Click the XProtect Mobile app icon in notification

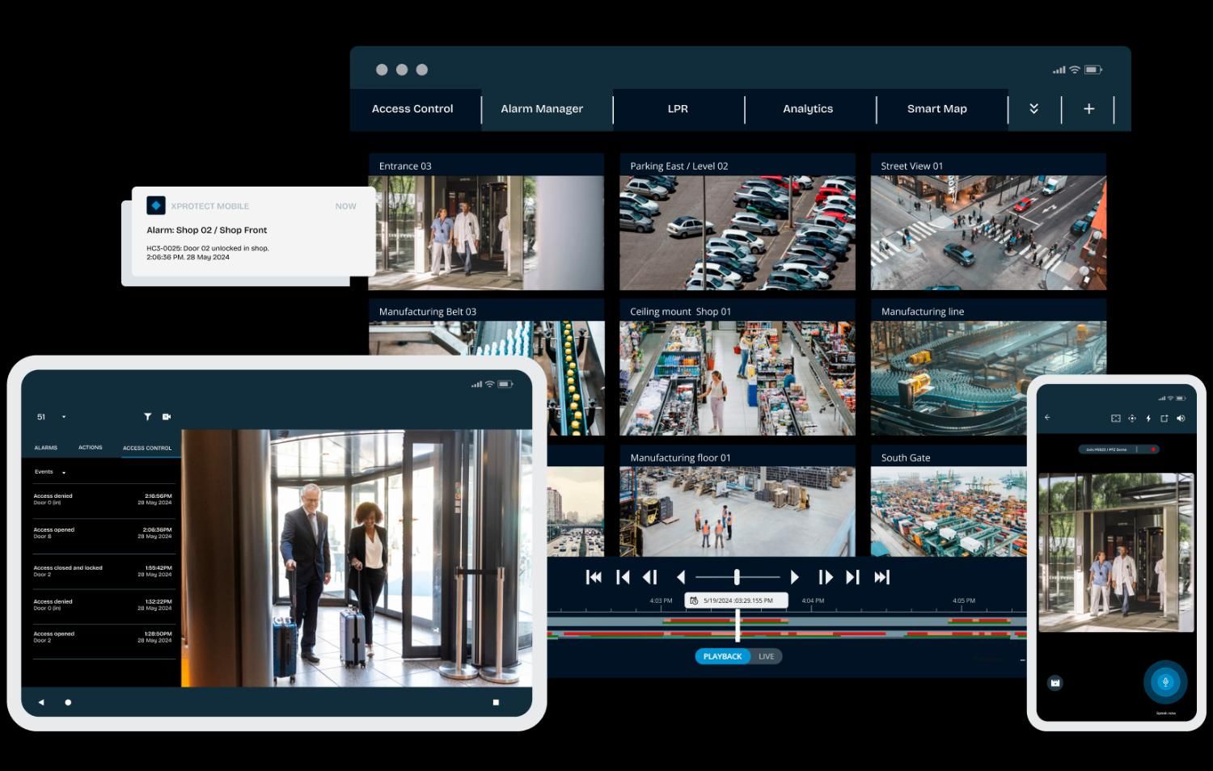tap(156, 205)
